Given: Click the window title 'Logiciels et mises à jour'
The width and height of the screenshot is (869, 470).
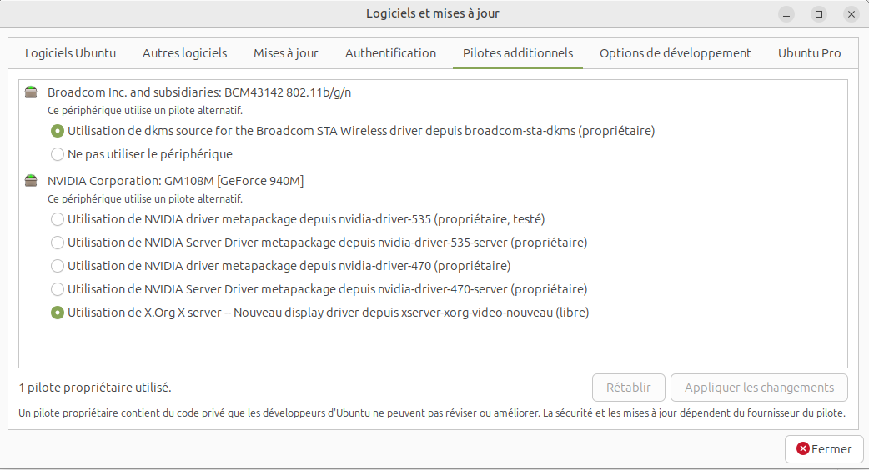Looking at the screenshot, I should click(x=432, y=13).
